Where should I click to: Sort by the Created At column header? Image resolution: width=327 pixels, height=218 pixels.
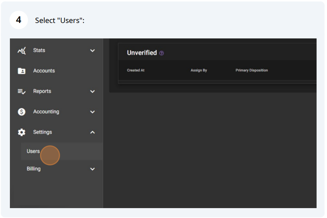click(x=135, y=70)
